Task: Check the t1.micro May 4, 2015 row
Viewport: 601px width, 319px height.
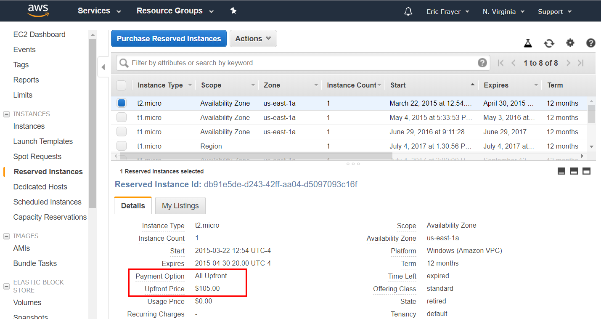Action: [x=122, y=117]
